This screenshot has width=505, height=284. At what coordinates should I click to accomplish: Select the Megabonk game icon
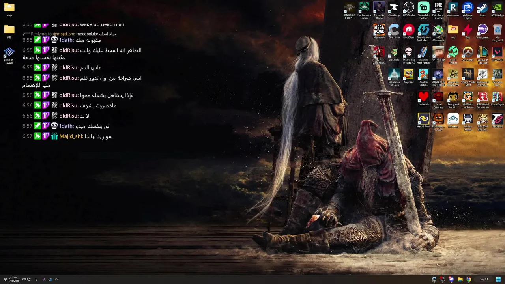[x=379, y=32]
